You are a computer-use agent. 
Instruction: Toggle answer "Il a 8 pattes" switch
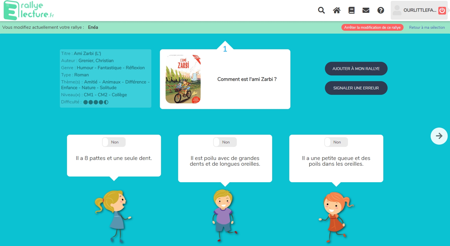coord(114,142)
